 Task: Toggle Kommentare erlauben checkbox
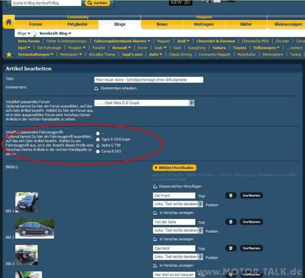pos(96,88)
